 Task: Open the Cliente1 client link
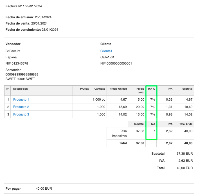pyautogui.click(x=106, y=51)
